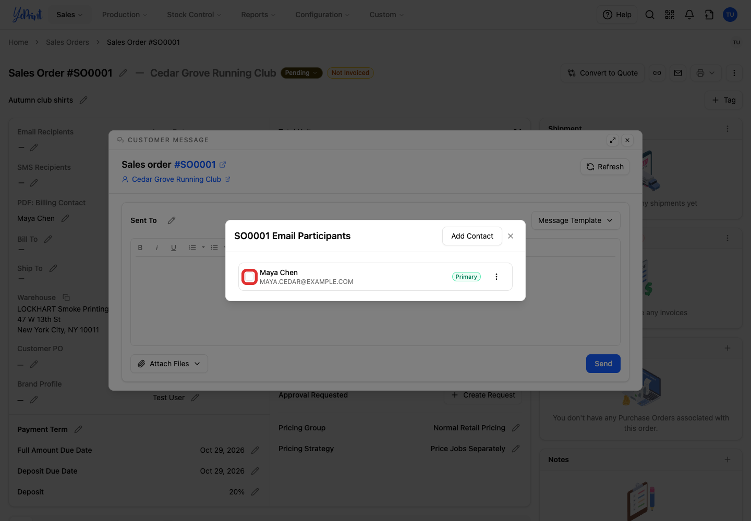Edit Email Recipients
This screenshot has width=751, height=521.
click(34, 147)
